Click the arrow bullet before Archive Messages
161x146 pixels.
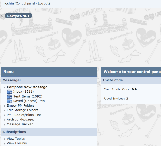coord(5,120)
